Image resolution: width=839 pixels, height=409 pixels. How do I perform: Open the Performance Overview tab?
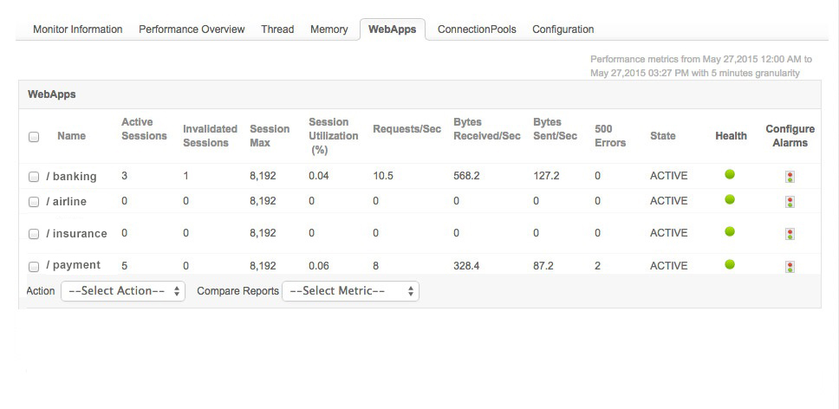[192, 29]
